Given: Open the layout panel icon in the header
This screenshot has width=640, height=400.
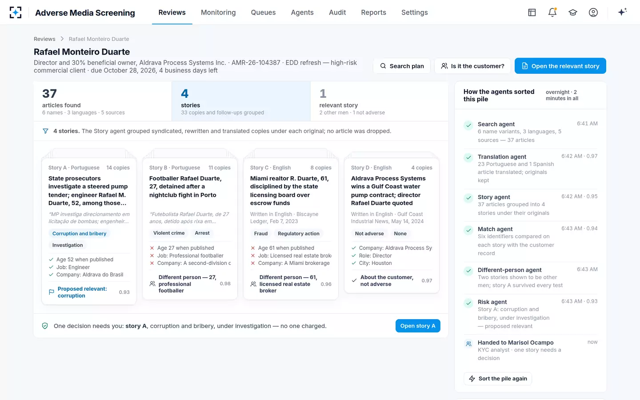Looking at the screenshot, I should tap(532, 12).
